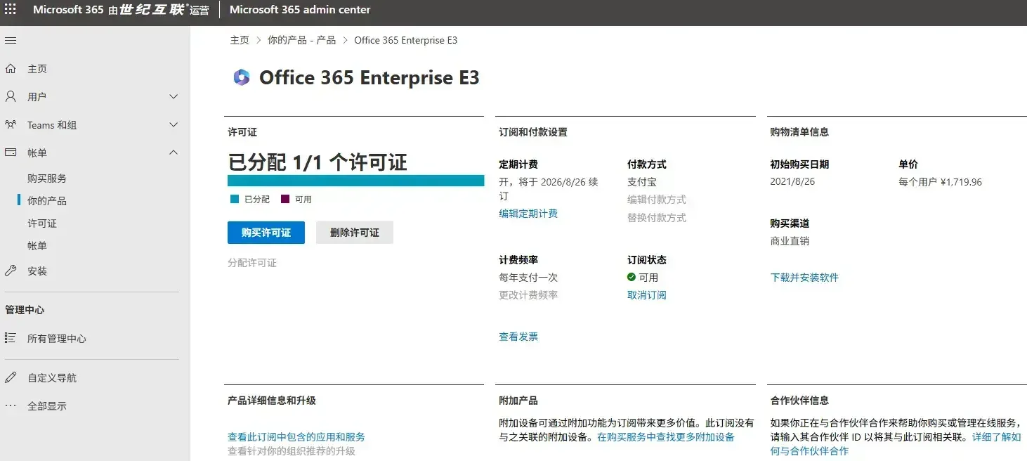
Task: Click the 已分配 1/1 个许可证 heading
Action: pos(318,162)
